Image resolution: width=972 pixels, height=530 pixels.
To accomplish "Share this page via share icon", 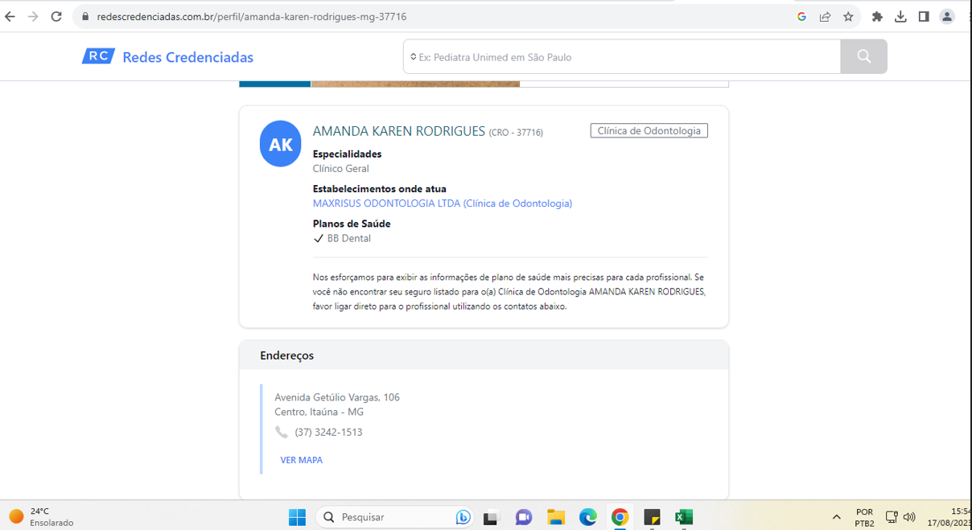I will pos(825,16).
